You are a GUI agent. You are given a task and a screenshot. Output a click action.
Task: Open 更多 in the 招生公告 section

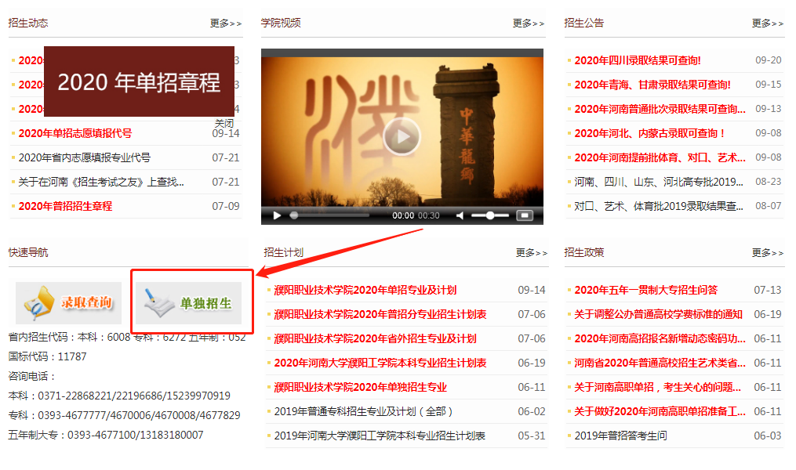tap(768, 23)
